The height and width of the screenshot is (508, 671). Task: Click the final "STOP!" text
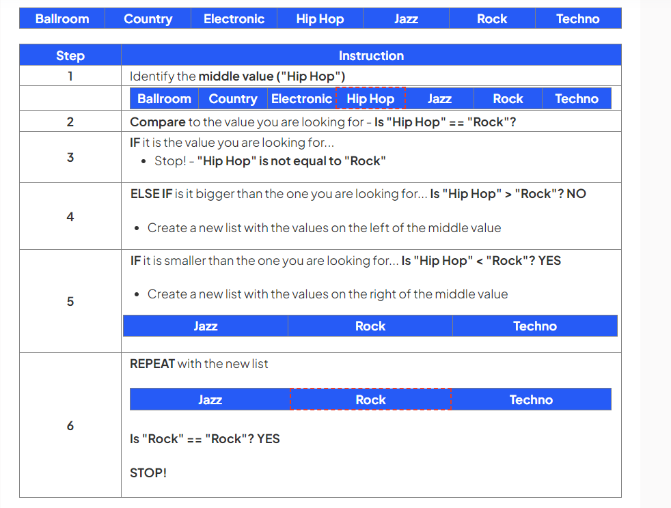tap(148, 472)
